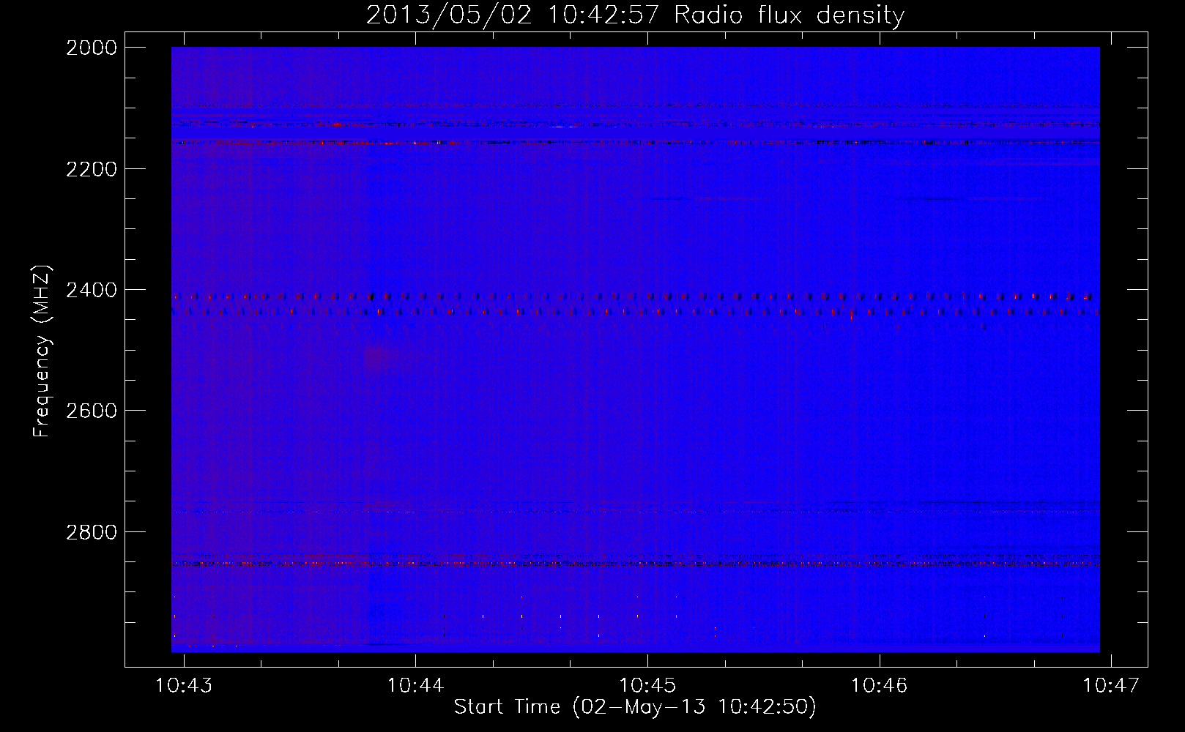The image size is (1185, 732).
Task: Select the 2200 frequency tick label
Action: pos(92,169)
